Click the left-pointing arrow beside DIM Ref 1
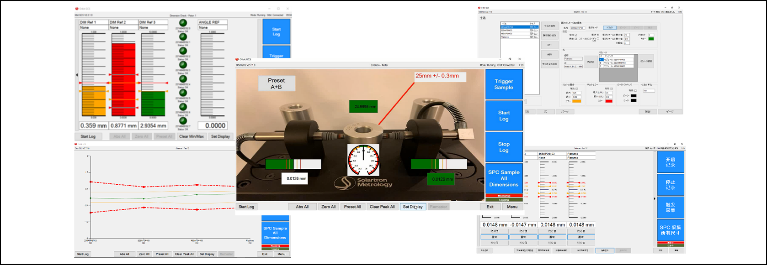This screenshot has height=265, width=767. click(77, 75)
